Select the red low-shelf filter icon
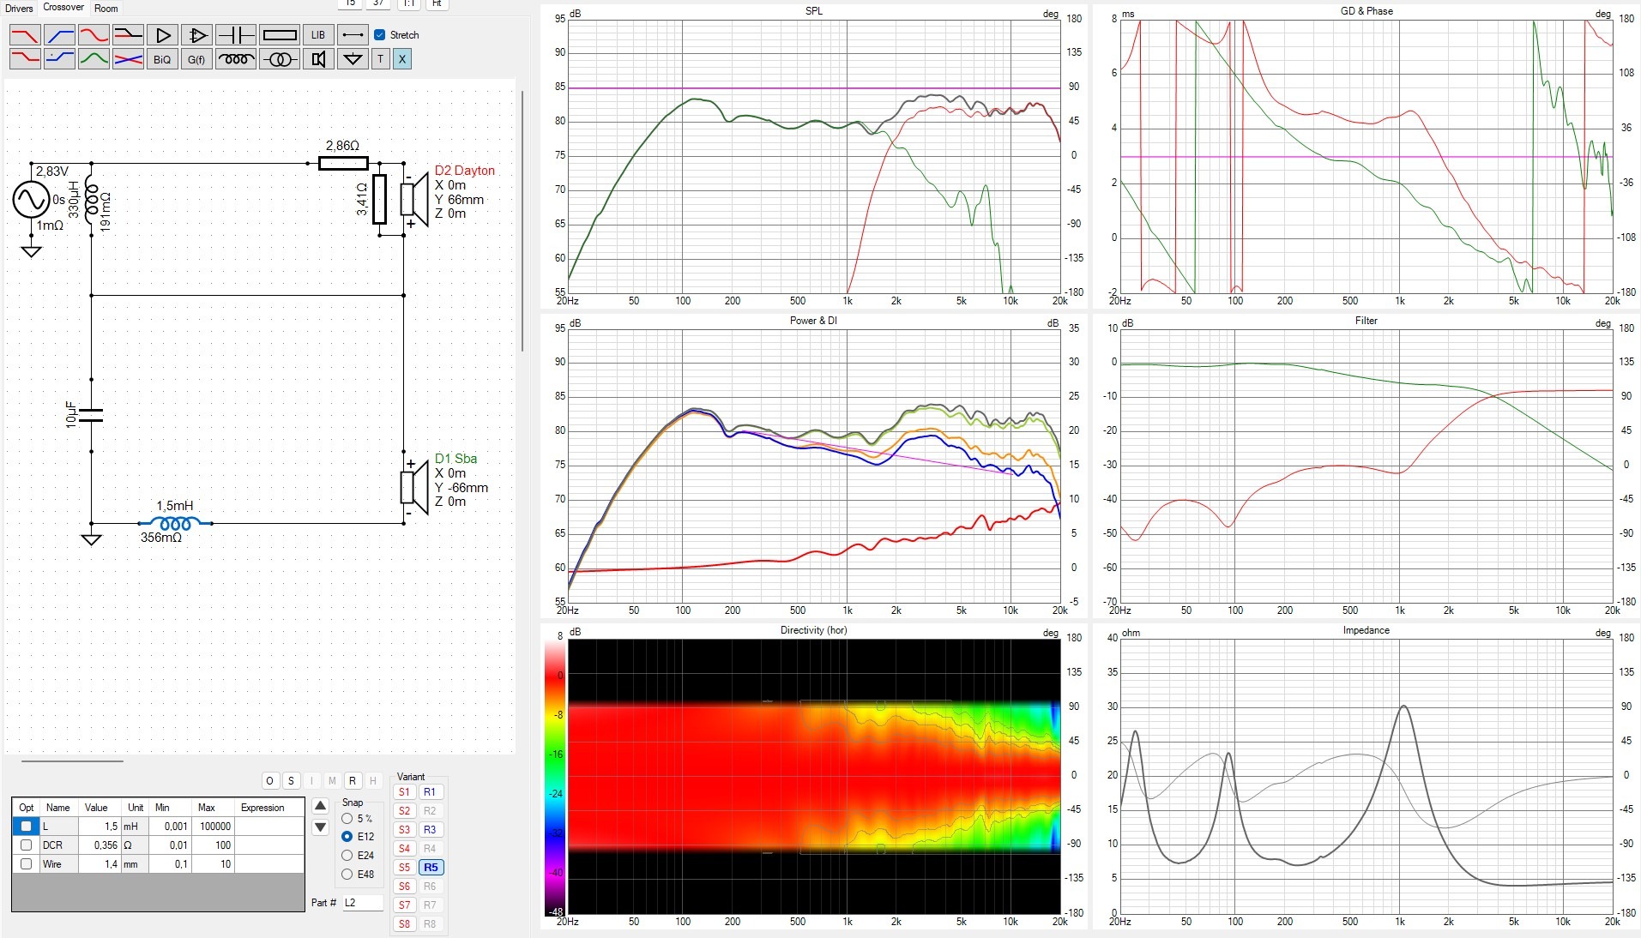 25,59
